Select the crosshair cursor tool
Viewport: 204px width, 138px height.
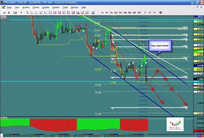21,13
